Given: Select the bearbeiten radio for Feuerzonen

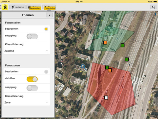Looking at the screenshot, I should click(x=46, y=72).
